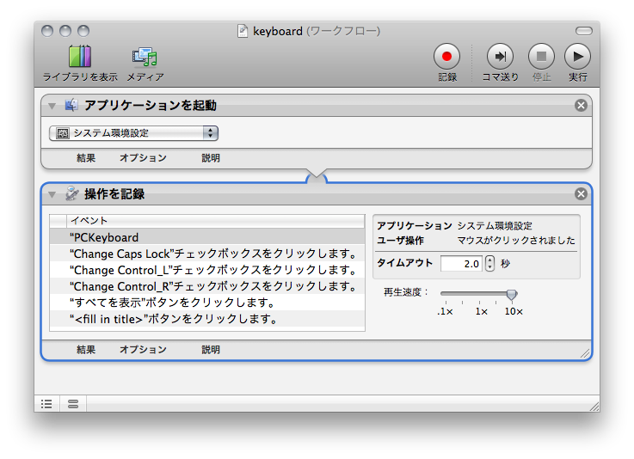Click the Finder icon of アプリケーションを起動
The image size is (634, 459).
[71, 105]
